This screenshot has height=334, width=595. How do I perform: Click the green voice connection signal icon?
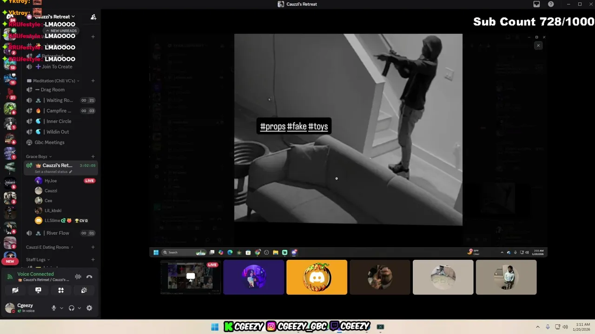(10, 277)
